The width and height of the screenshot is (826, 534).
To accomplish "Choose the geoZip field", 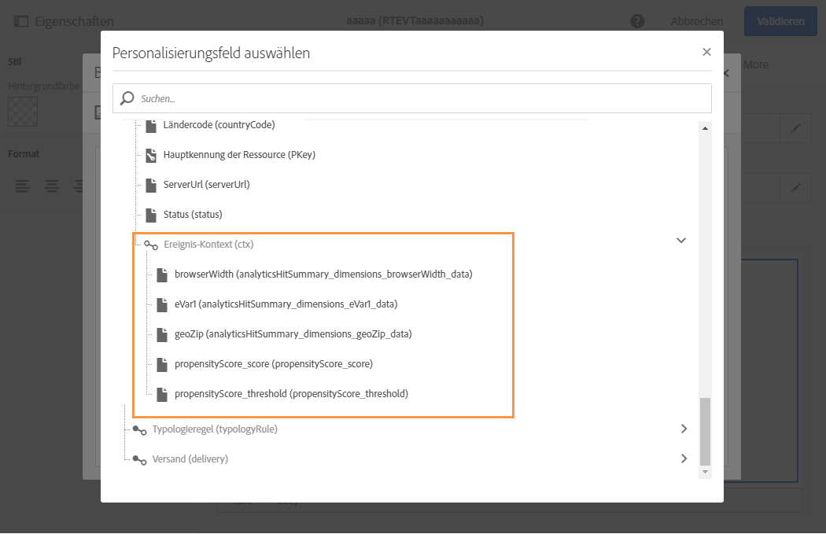I will (x=293, y=334).
